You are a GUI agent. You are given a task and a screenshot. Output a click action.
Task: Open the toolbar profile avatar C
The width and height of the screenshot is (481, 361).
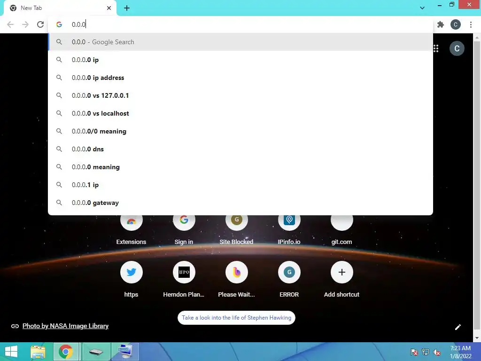[x=456, y=24]
